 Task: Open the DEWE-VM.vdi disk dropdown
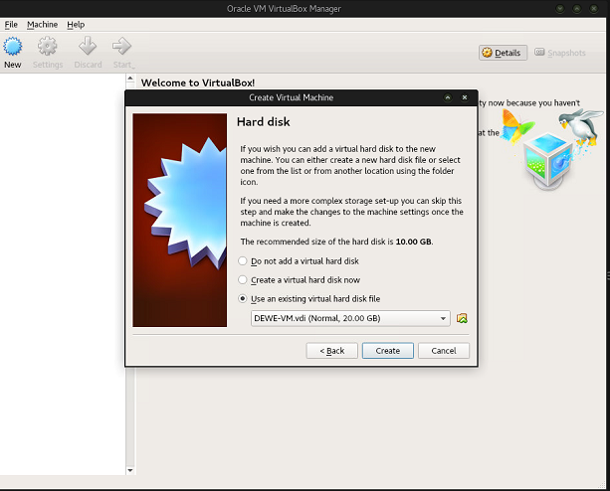click(x=350, y=318)
